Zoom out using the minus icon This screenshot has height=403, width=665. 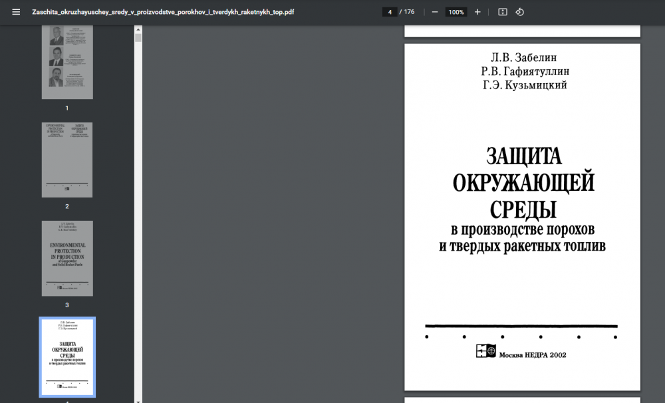(x=435, y=12)
